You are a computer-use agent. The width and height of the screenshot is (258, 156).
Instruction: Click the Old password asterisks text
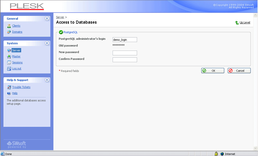(x=118, y=45)
